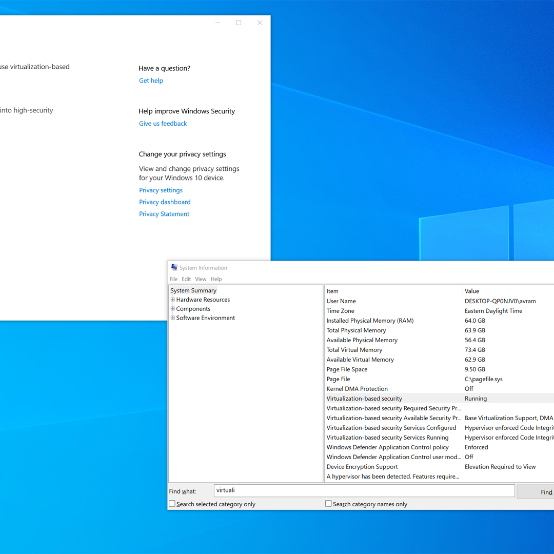
Task: Click the DESKTOP-QP0NJV0\avram value
Action: point(500,301)
